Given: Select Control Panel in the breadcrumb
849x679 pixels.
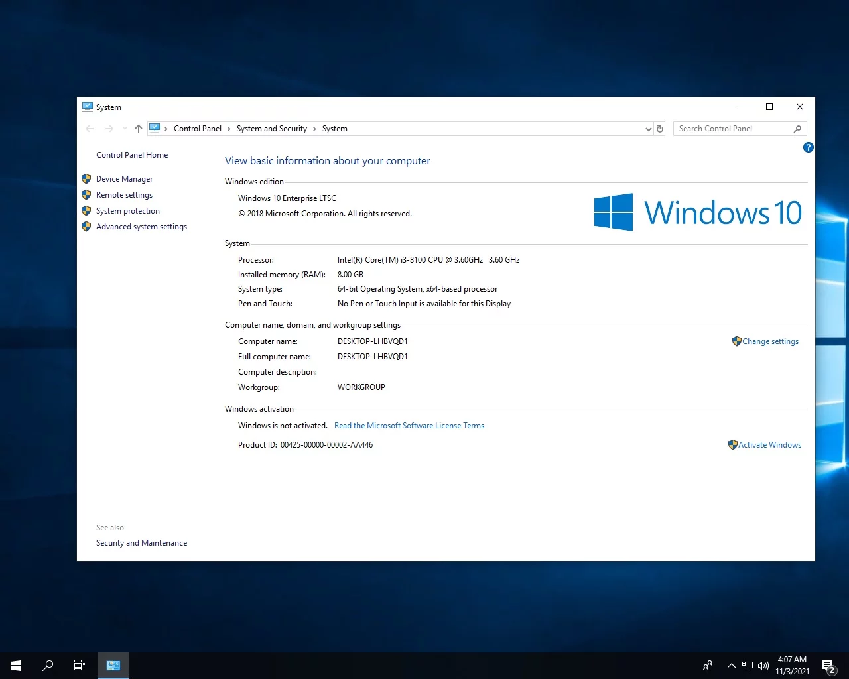Looking at the screenshot, I should [x=197, y=129].
